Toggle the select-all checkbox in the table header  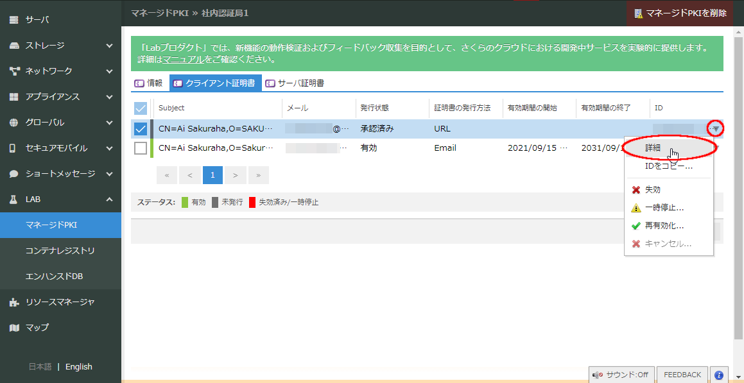tap(140, 108)
